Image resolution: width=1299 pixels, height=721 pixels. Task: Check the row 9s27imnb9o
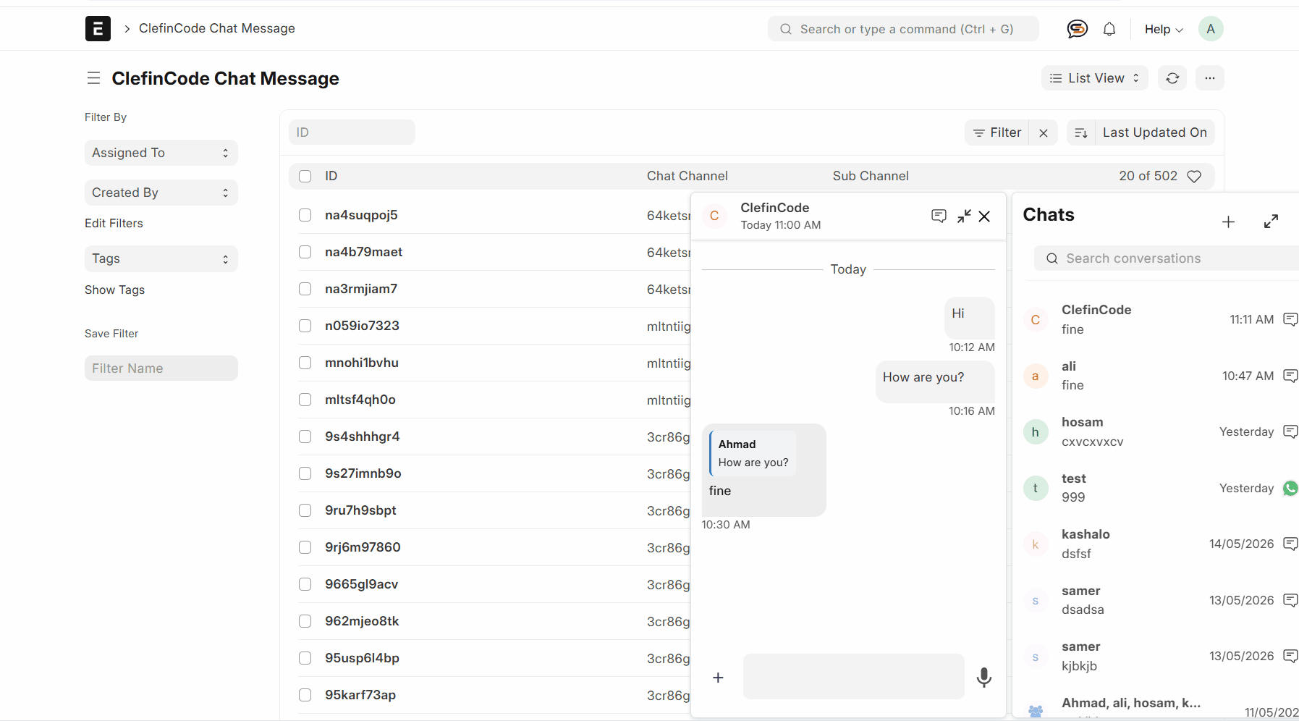tap(305, 473)
